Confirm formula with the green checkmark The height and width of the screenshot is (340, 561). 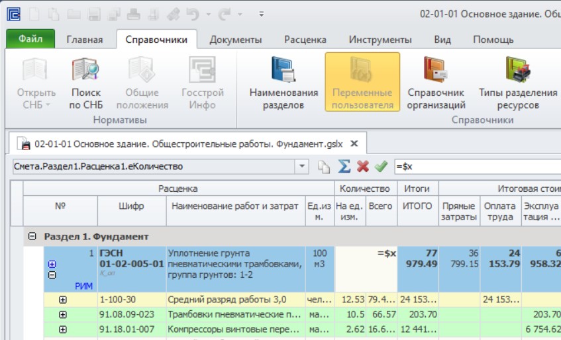(x=381, y=167)
